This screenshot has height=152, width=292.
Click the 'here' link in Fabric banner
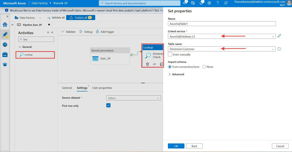click(161, 10)
